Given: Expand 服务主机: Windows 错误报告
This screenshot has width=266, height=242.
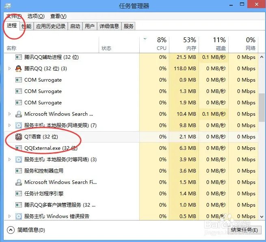Looking at the screenshot, I should [9, 216].
